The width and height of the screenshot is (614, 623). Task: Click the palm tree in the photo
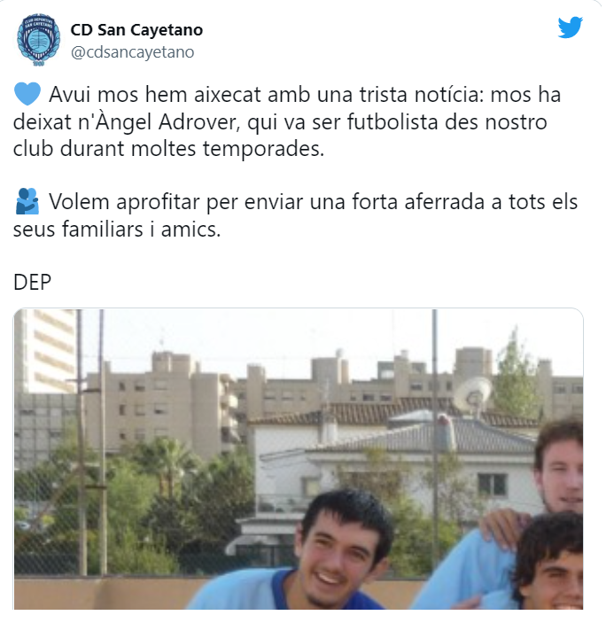166,463
